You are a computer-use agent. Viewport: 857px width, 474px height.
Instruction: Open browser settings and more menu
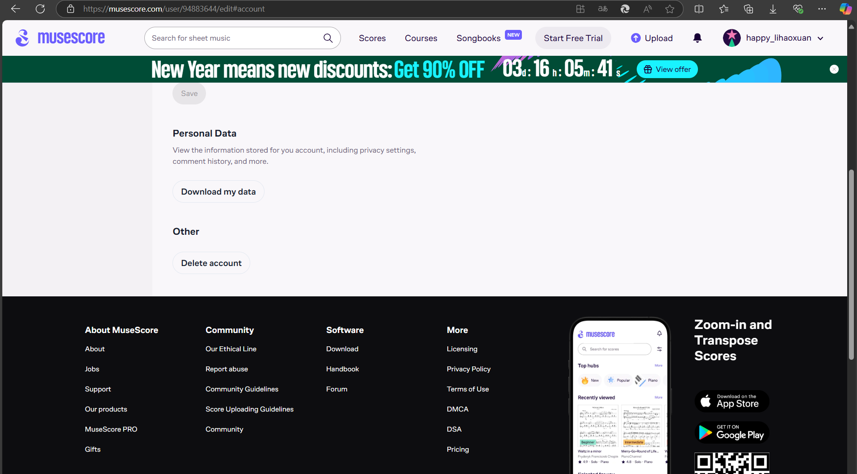point(822,9)
